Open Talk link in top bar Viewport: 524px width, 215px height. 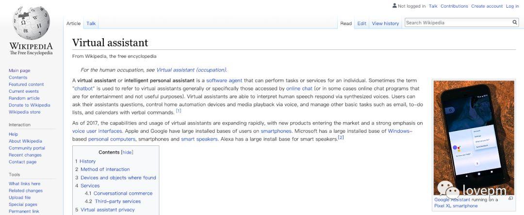click(433, 6)
